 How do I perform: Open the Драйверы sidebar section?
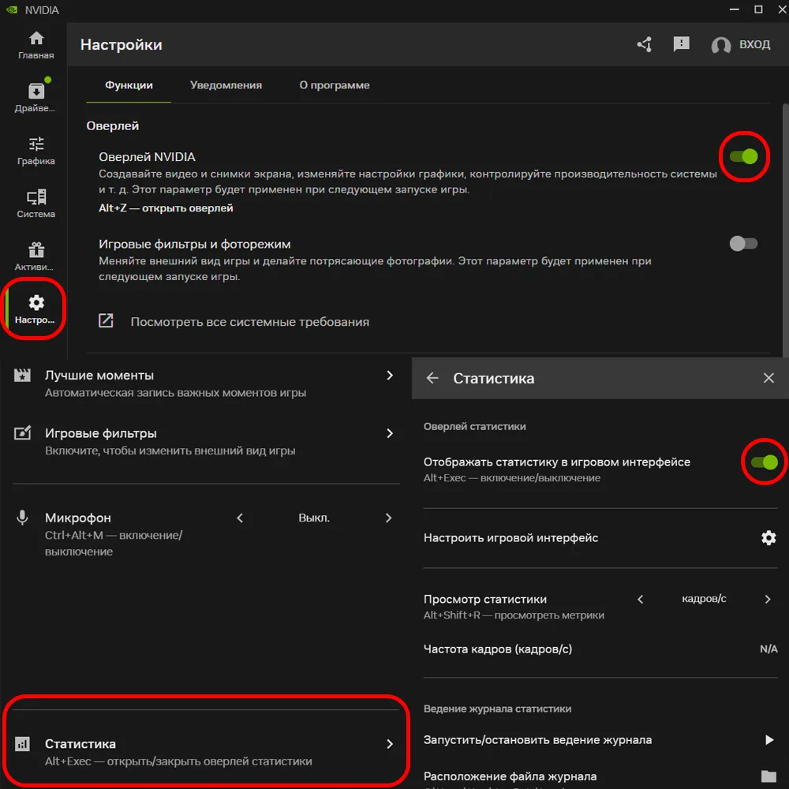pos(36,96)
